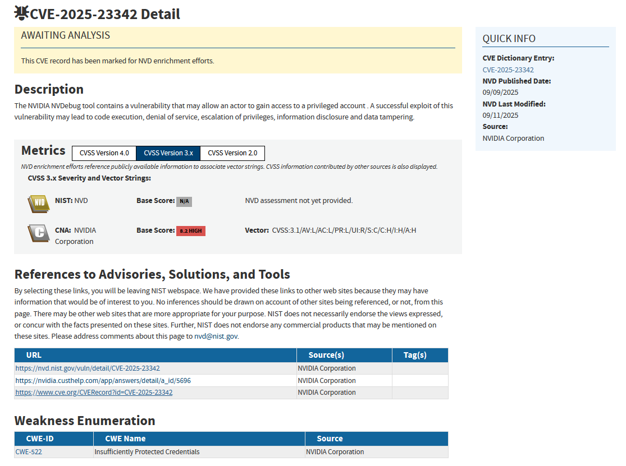Image resolution: width=626 pixels, height=466 pixels.
Task: Open the nvd.nist.gov vuln detail link
Action: (88, 368)
